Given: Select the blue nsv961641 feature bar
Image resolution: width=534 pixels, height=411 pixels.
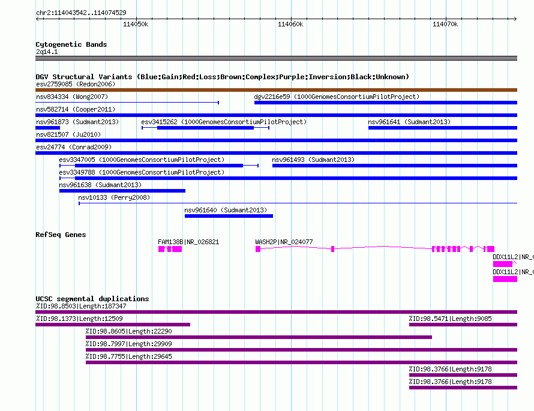Looking at the screenshot, I should pos(443,128).
